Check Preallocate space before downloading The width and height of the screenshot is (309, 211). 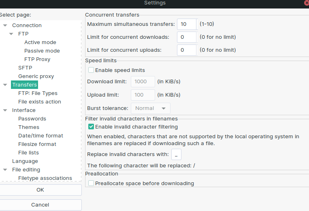point(92,183)
